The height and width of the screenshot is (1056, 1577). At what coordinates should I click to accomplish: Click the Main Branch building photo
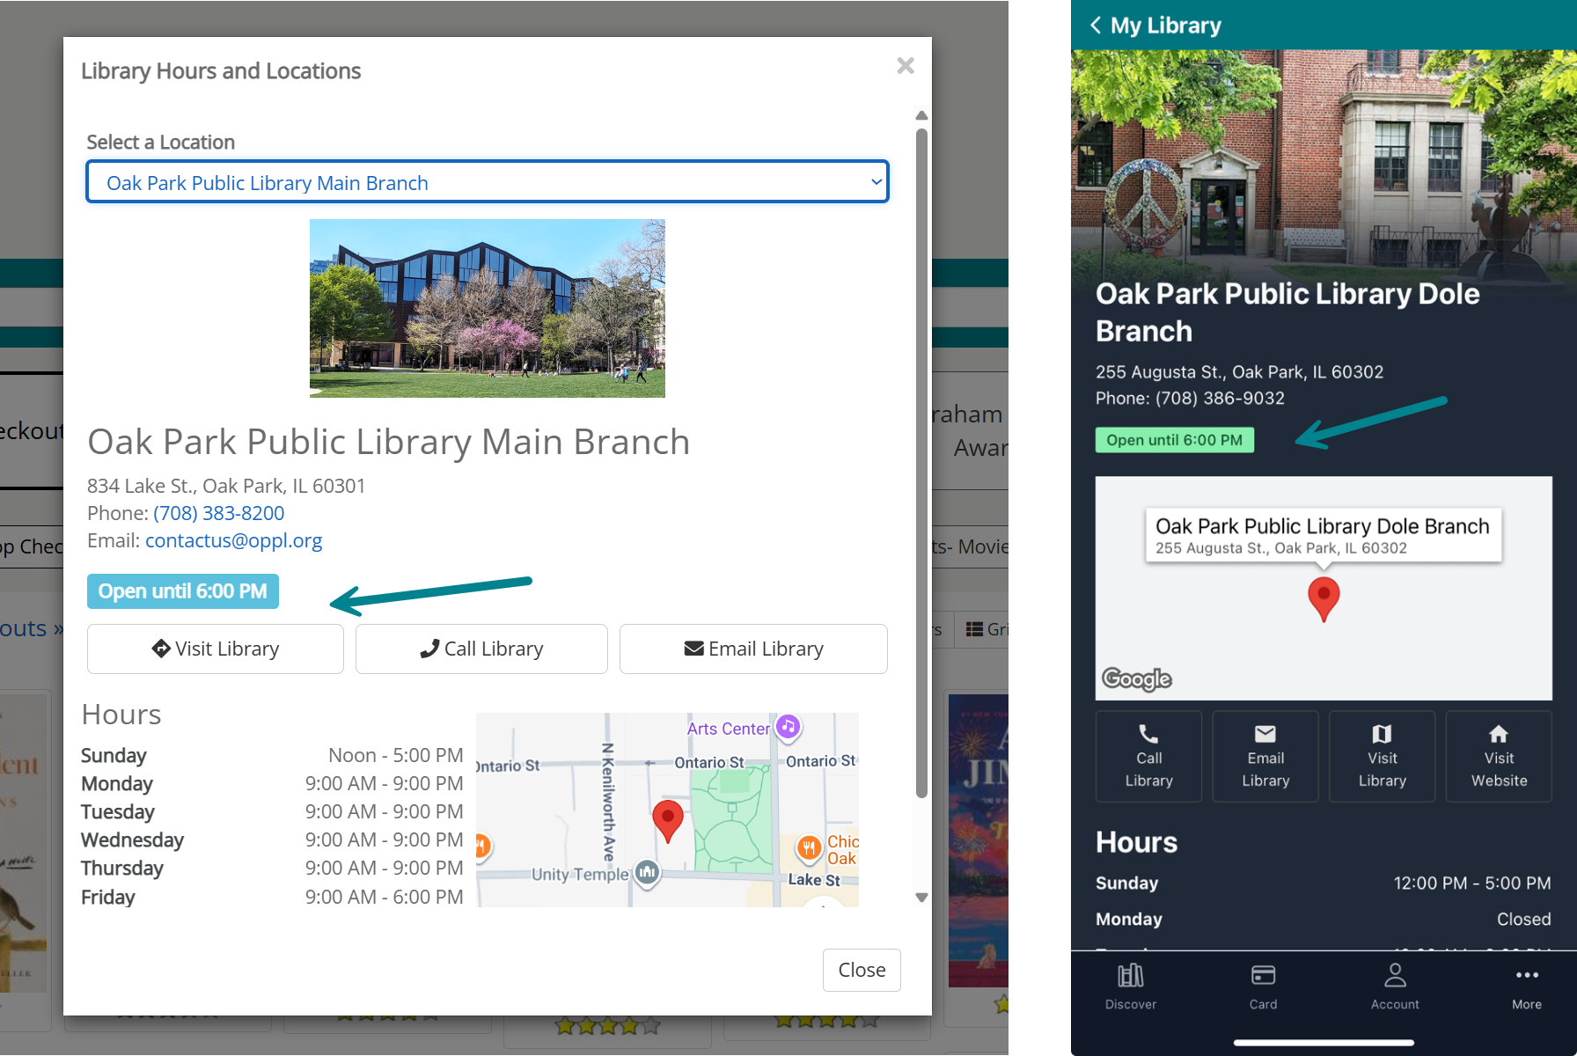(x=488, y=308)
